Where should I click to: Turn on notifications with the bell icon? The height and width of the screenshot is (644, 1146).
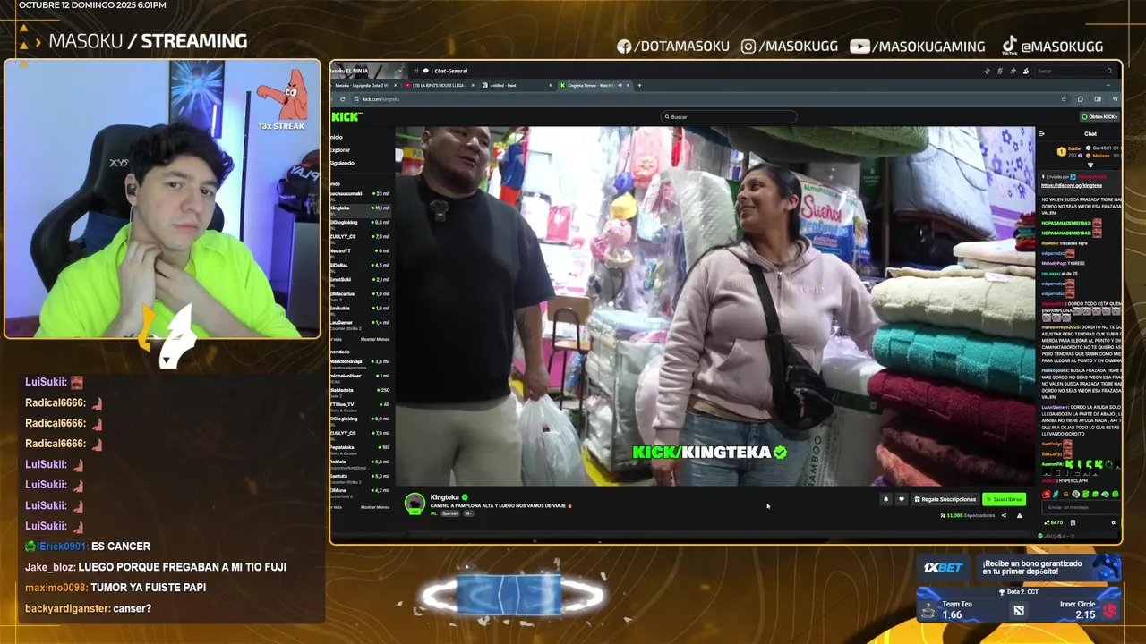point(885,499)
